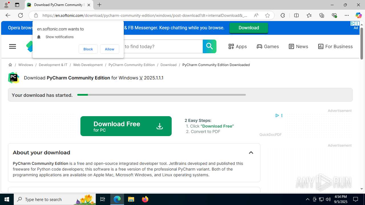Launch Firefox from taskbar

click(145, 199)
